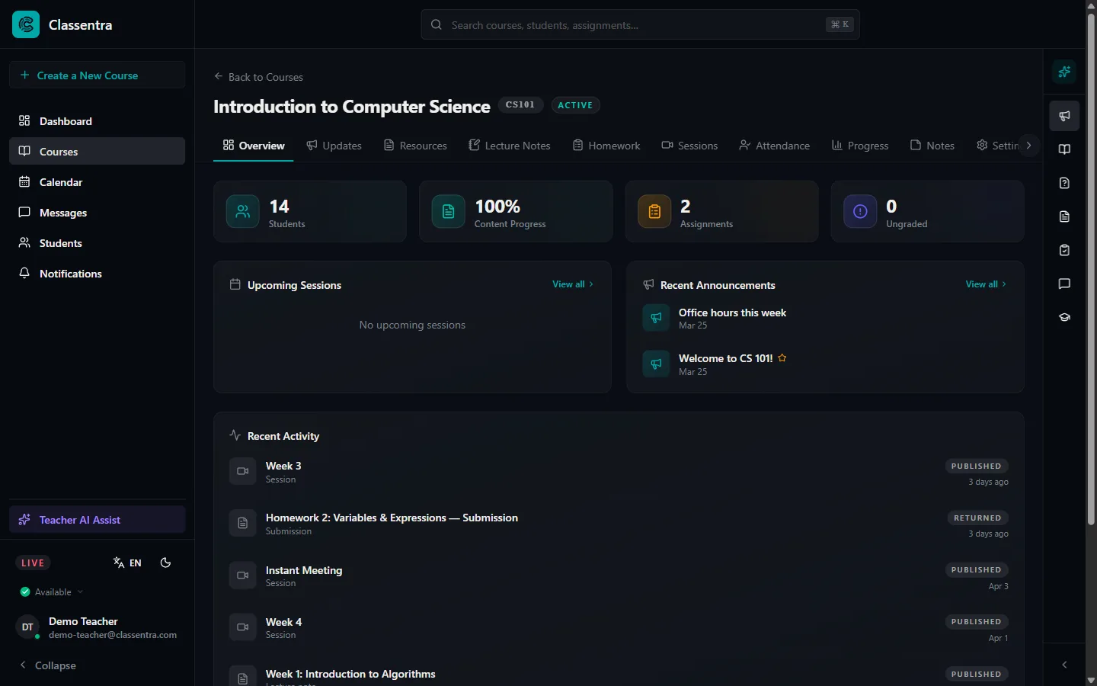Expand hidden tabs with the right chevron arrow
The height and width of the screenshot is (686, 1097).
pyautogui.click(x=1029, y=144)
